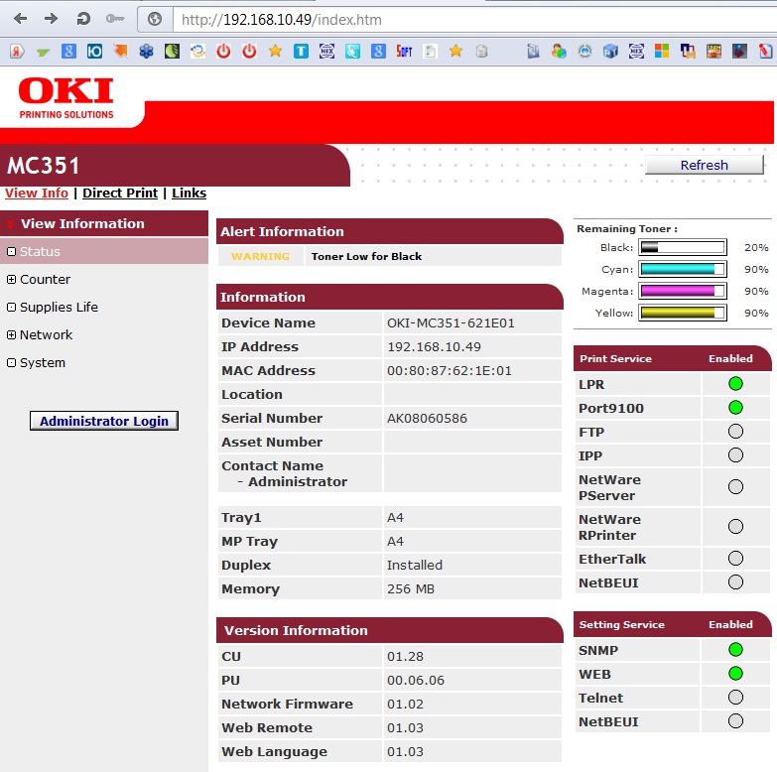Click the Cyan toner level bar
The image size is (777, 772).
point(683,269)
